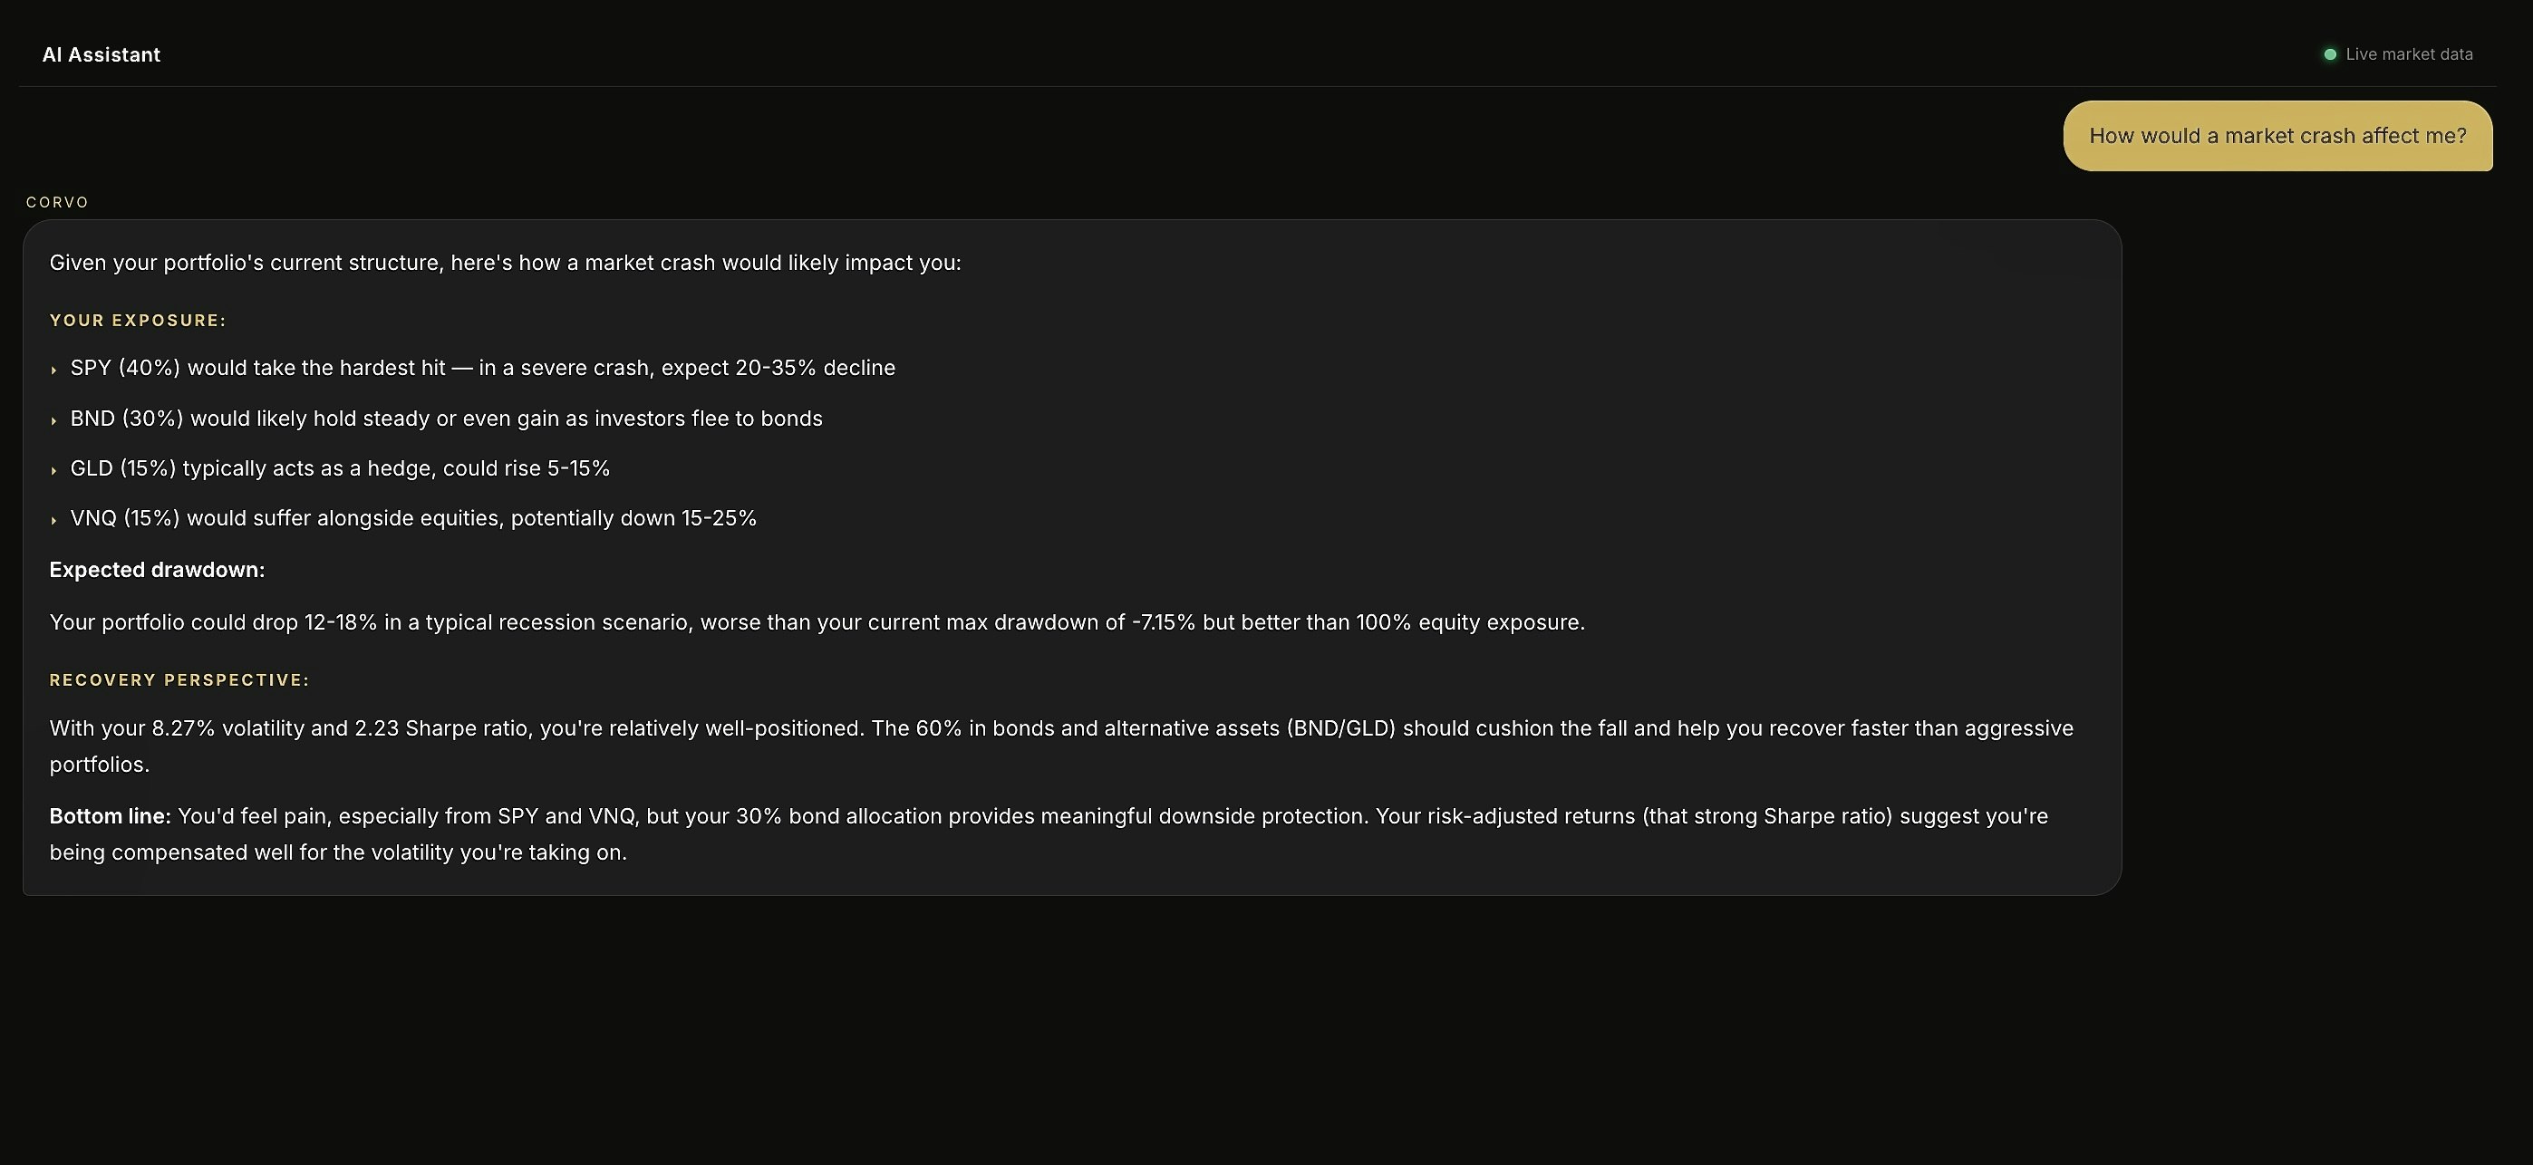Screen dimensions: 2533x1165
Task: Click the SPY hardest hit bullet text
Action: pos(483,368)
